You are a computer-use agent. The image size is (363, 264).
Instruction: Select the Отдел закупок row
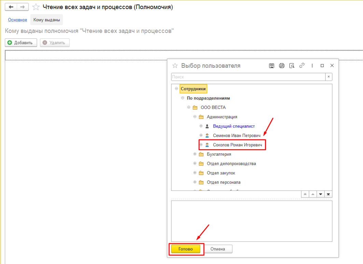(x=221, y=173)
